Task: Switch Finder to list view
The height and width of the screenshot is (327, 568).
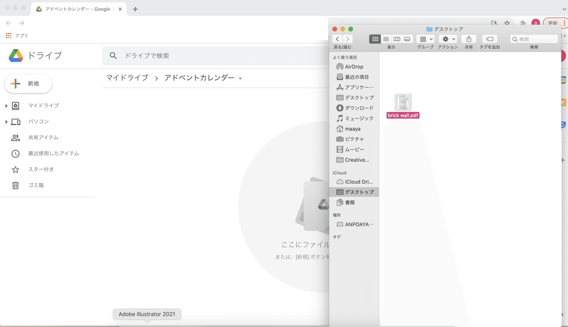Action: coord(386,39)
